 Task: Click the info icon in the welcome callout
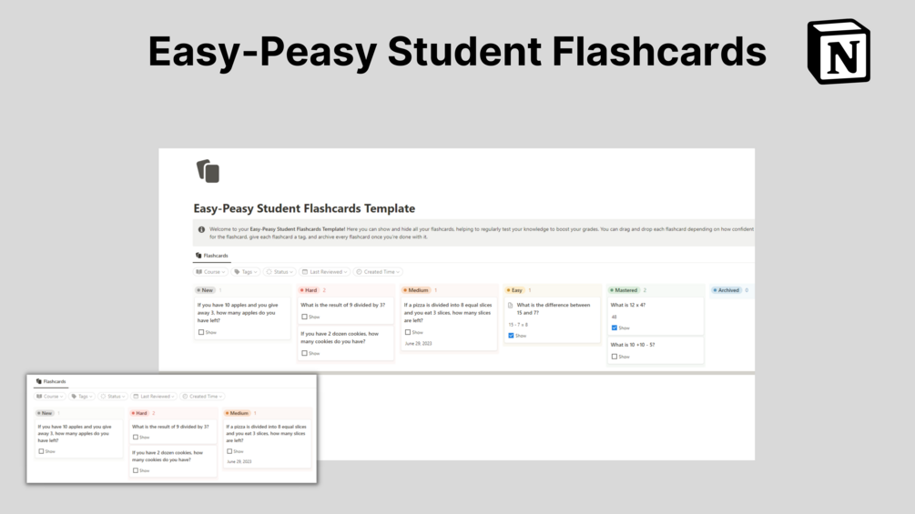pyautogui.click(x=201, y=229)
